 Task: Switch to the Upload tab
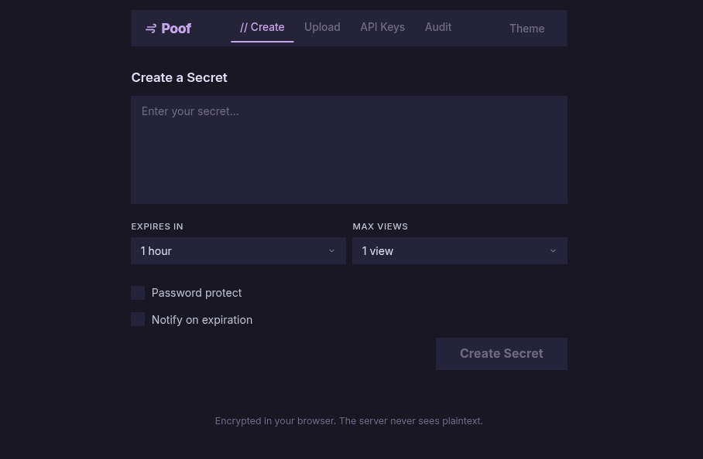pos(322,27)
